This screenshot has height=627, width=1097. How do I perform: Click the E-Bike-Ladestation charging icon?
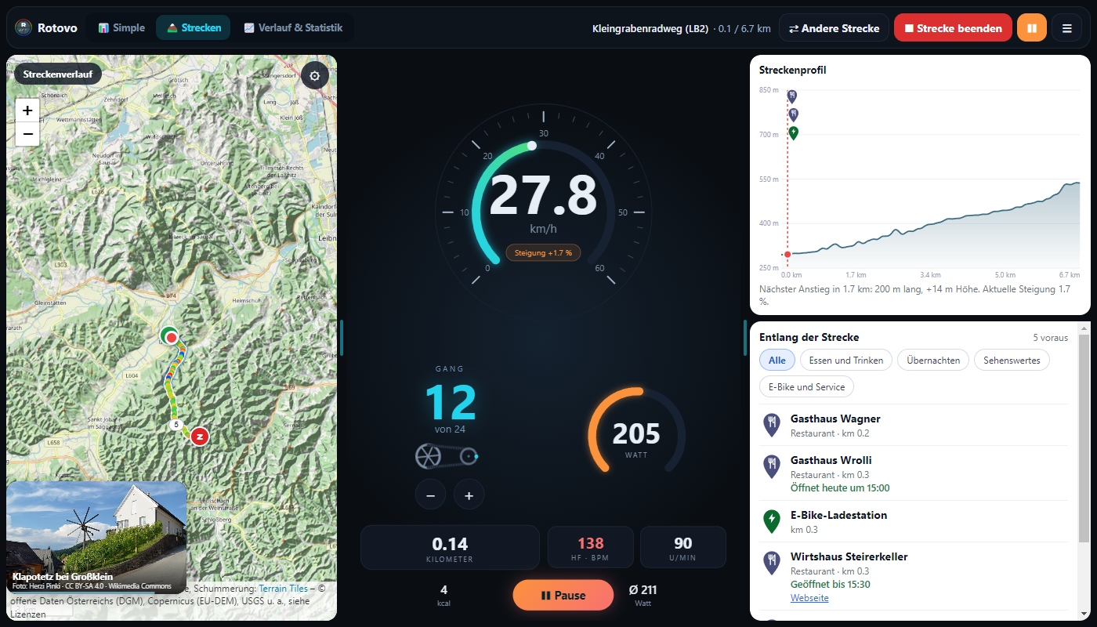coord(772,521)
